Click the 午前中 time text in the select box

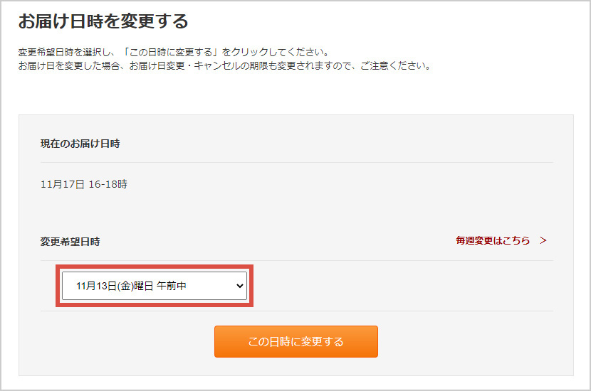click(172, 286)
